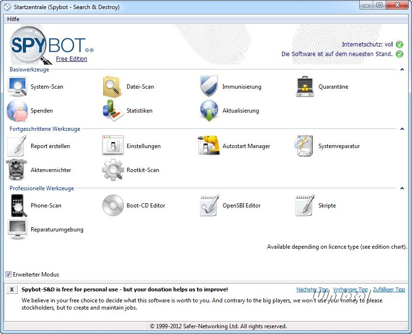Dismiss the tip panel with X button

coord(12,289)
